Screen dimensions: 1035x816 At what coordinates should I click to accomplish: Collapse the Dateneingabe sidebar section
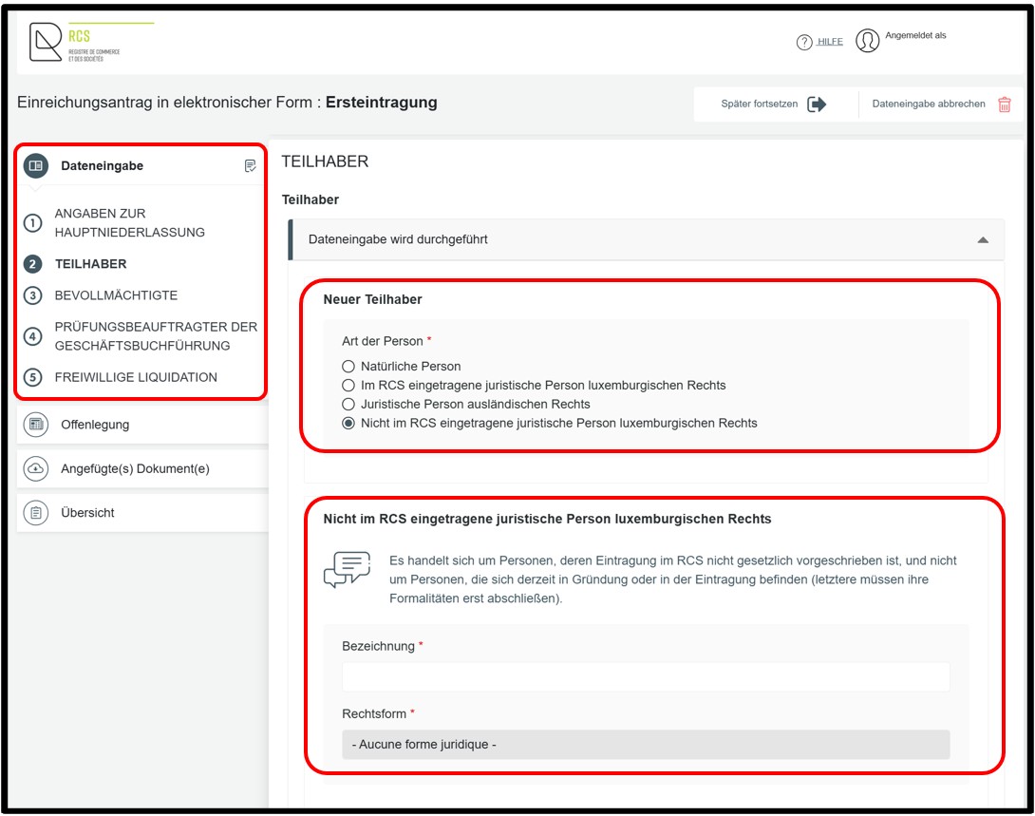[x=140, y=165]
